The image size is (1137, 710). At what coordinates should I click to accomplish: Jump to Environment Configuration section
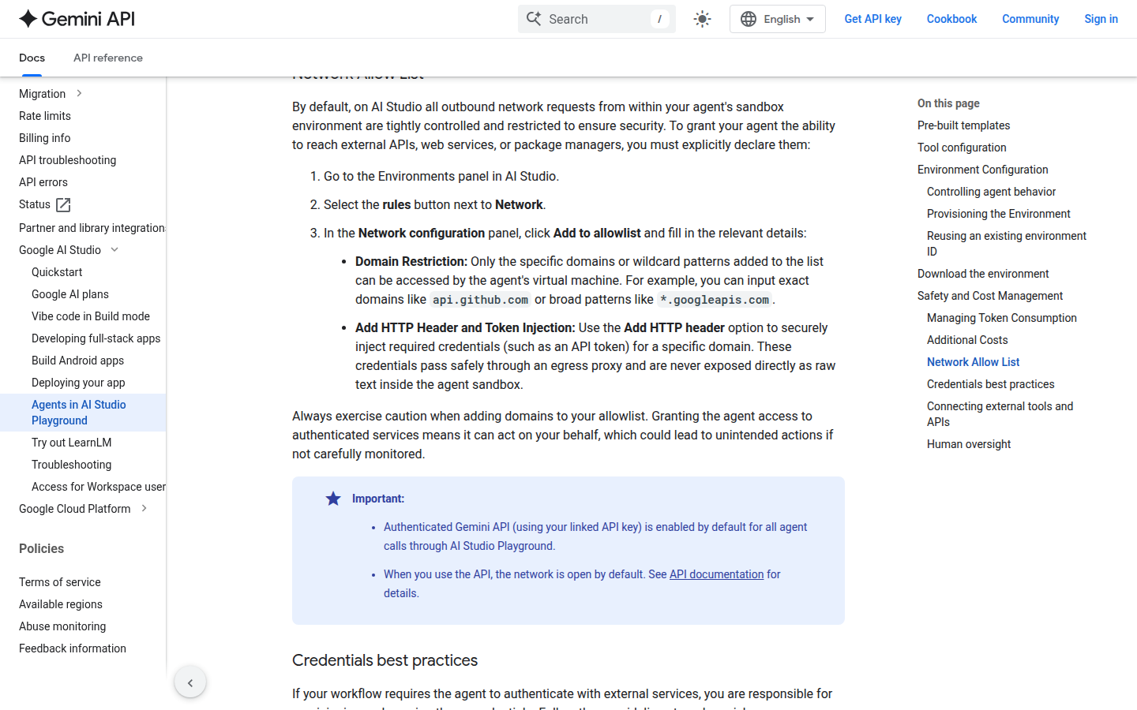point(982,170)
